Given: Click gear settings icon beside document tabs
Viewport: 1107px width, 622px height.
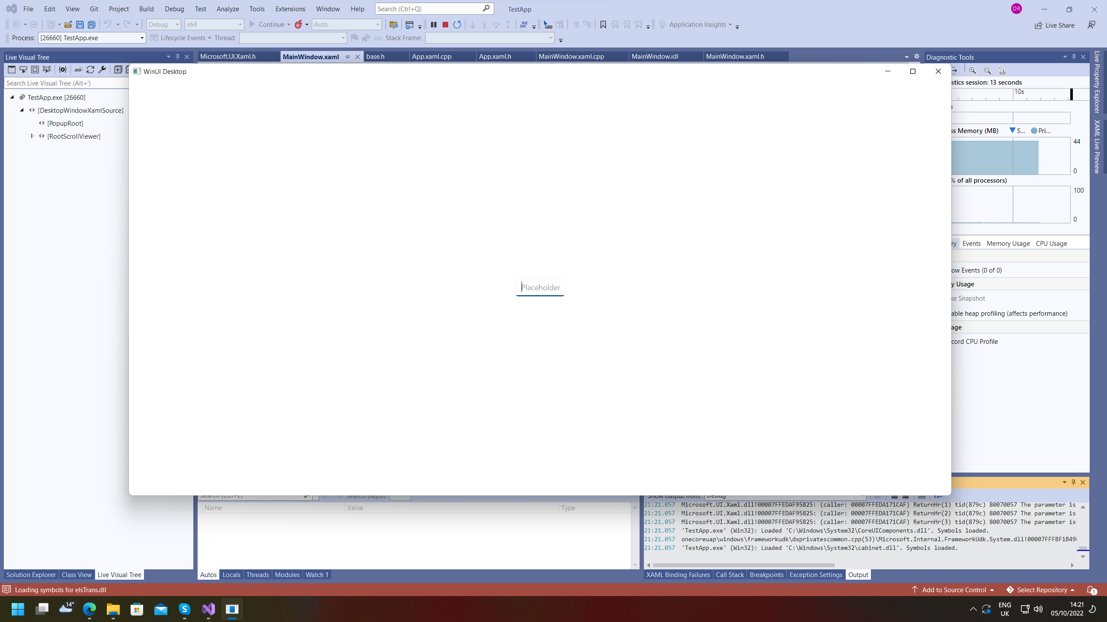Looking at the screenshot, I should 916,57.
